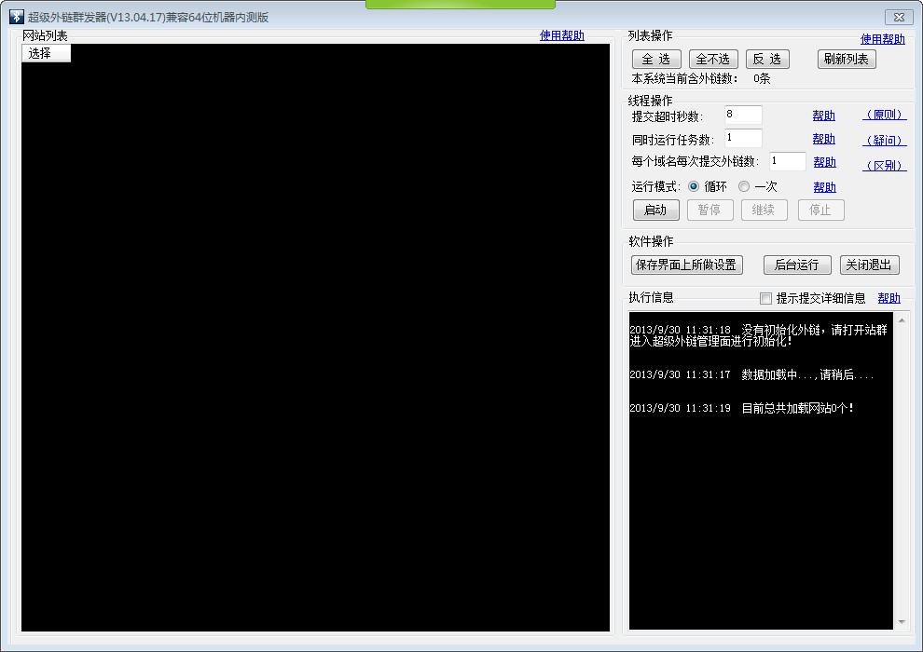Click the 暂停 button
This screenshot has height=652, width=923.
click(709, 210)
